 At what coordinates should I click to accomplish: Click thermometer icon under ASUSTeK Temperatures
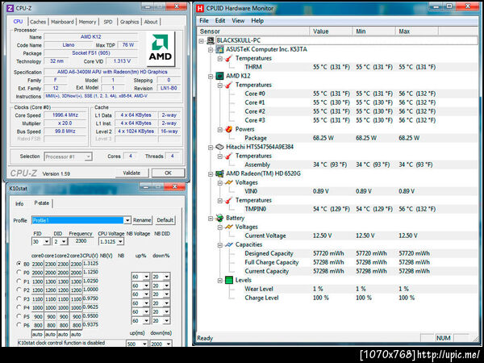(229, 58)
